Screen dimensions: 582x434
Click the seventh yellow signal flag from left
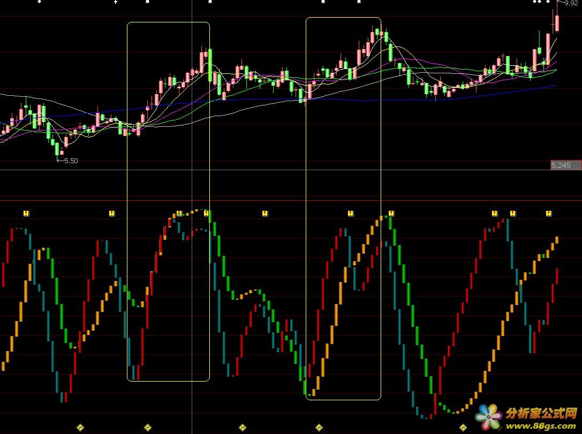[x=391, y=214]
